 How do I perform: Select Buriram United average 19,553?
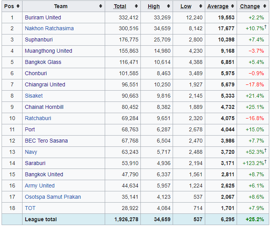226,17
